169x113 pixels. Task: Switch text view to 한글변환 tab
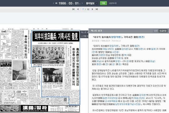click(x=163, y=31)
